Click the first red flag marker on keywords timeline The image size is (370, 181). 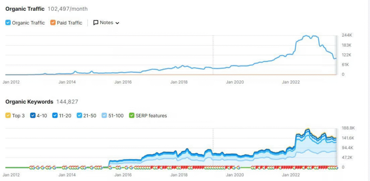[152, 168]
